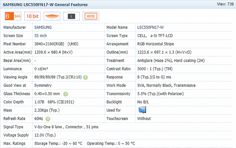
Task: Click the Transmissivity column label
Action: coord(118,94)
